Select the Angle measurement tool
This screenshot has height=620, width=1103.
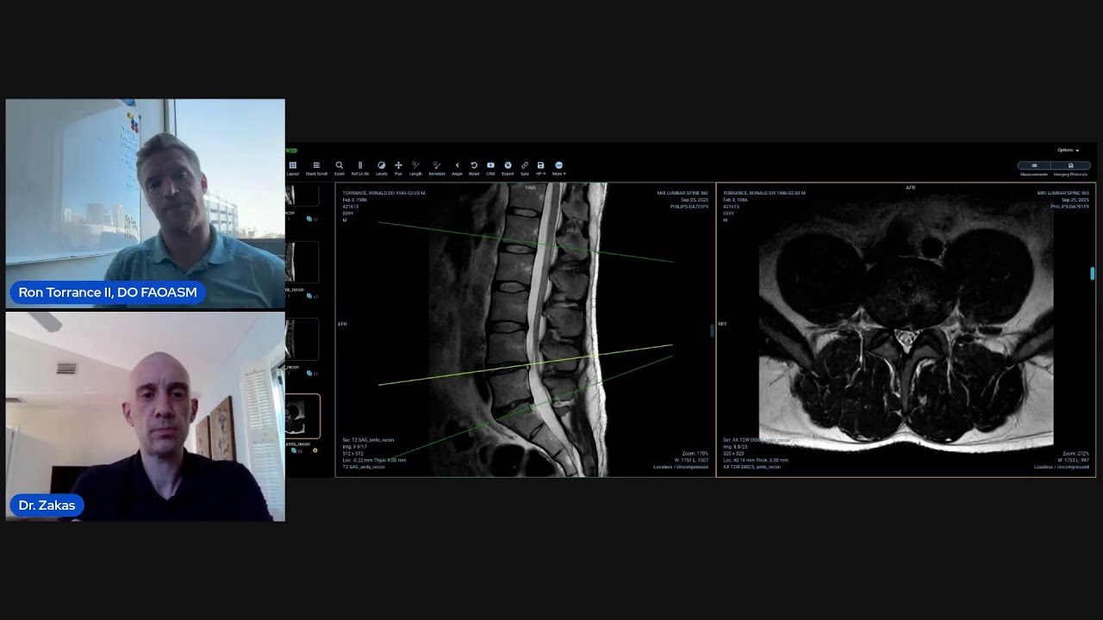pyautogui.click(x=457, y=167)
